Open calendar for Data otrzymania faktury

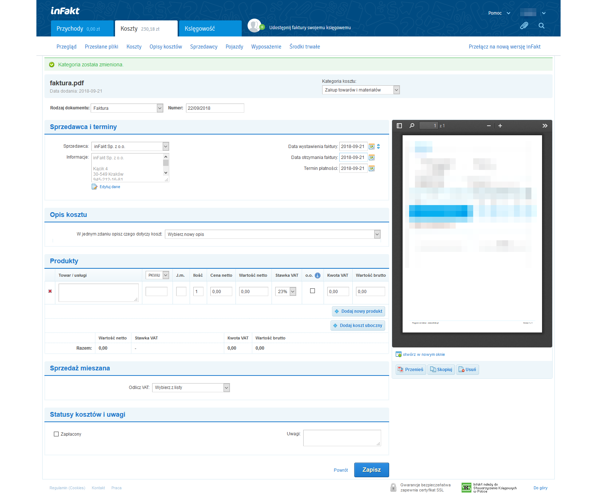pos(372,157)
